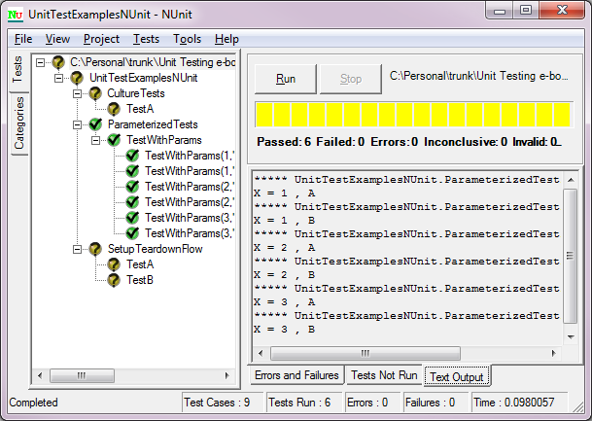Open the Tools menu

pos(187,39)
